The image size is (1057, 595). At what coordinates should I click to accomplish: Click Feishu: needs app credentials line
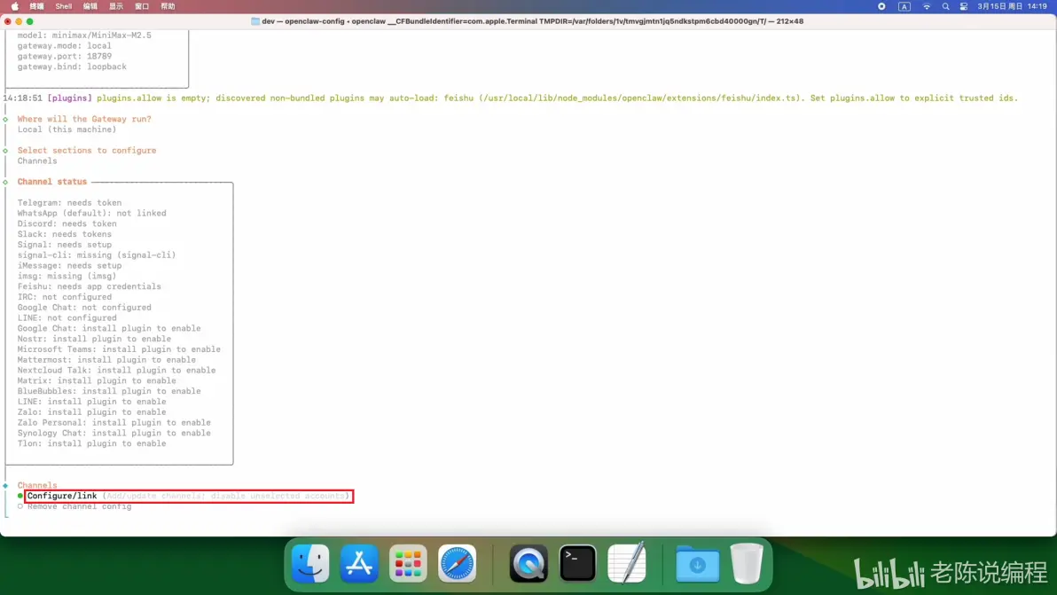click(x=89, y=286)
